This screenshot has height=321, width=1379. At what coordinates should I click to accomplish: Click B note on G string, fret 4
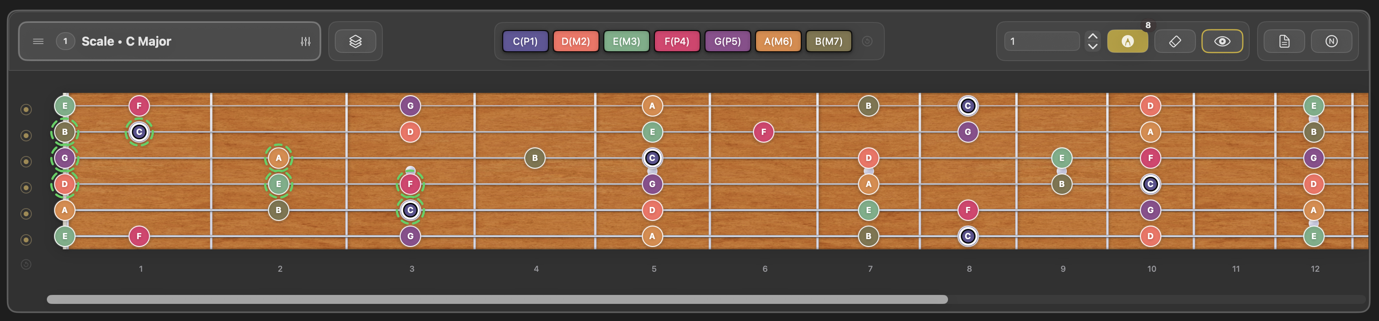(x=535, y=158)
